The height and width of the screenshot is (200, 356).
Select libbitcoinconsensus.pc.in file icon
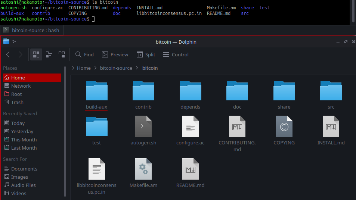pos(96,169)
